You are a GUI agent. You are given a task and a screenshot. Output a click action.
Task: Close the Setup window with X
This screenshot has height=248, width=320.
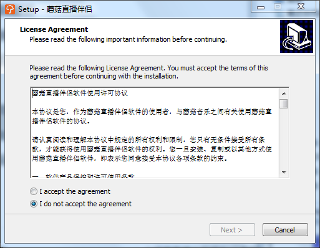point(301,7)
